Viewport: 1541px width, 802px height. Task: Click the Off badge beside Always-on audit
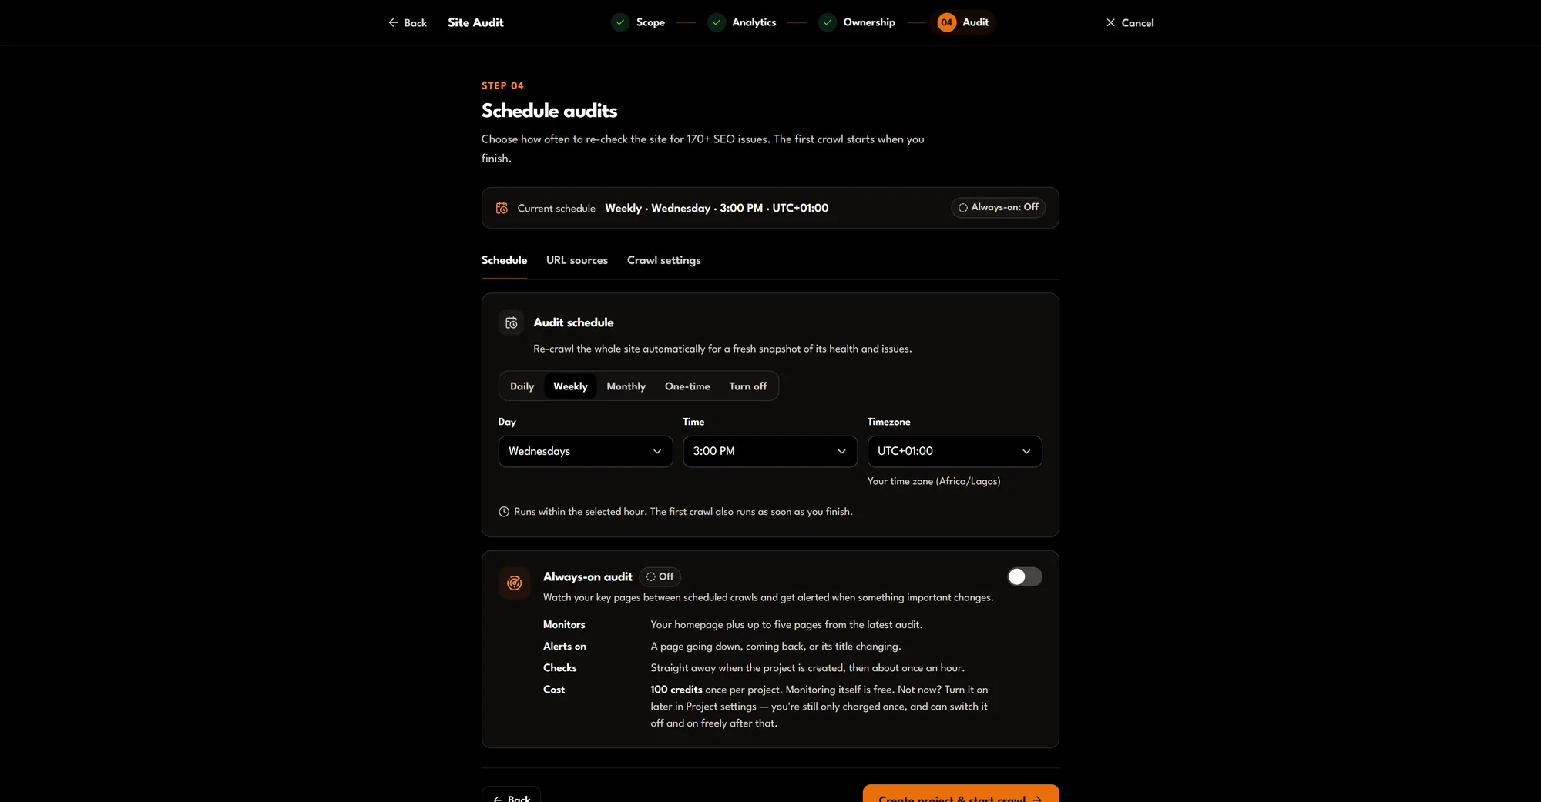pyautogui.click(x=660, y=576)
